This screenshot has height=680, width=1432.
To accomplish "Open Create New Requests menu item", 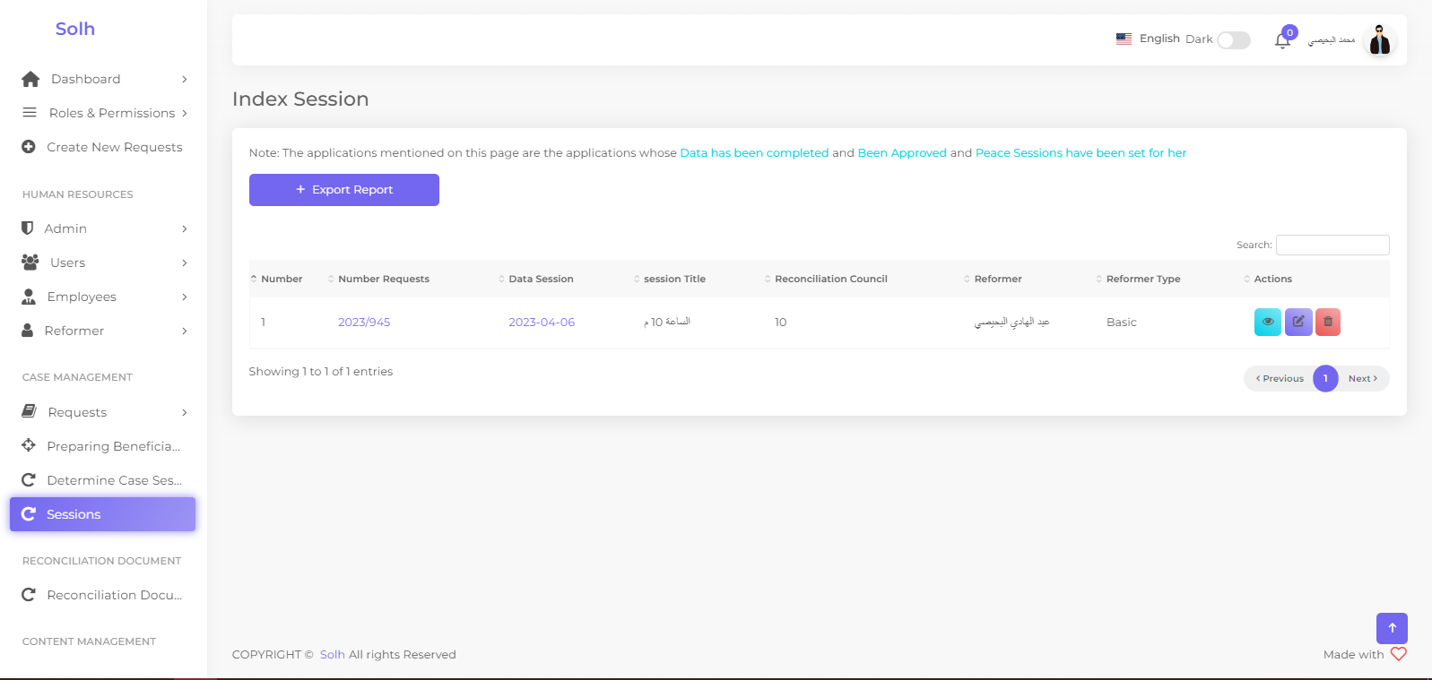I will click(114, 147).
